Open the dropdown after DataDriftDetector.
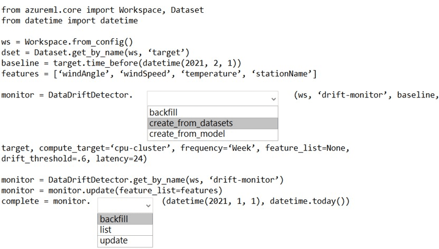This screenshot has height=249, width=439. (x=212, y=98)
